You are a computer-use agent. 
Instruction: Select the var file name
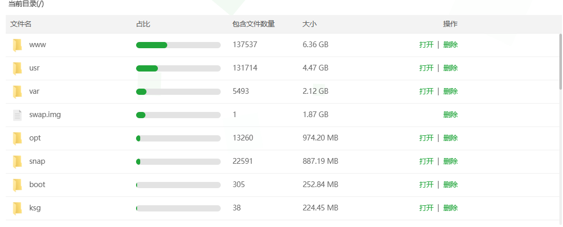[34, 91]
